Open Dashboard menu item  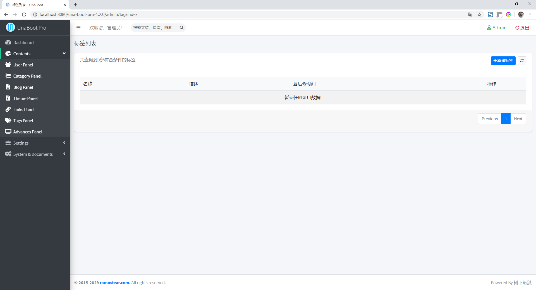[35, 42]
